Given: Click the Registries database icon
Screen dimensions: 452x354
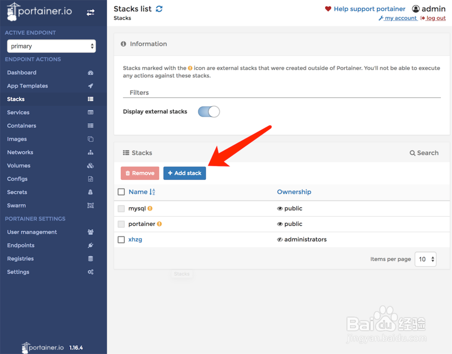Looking at the screenshot, I should (x=90, y=258).
